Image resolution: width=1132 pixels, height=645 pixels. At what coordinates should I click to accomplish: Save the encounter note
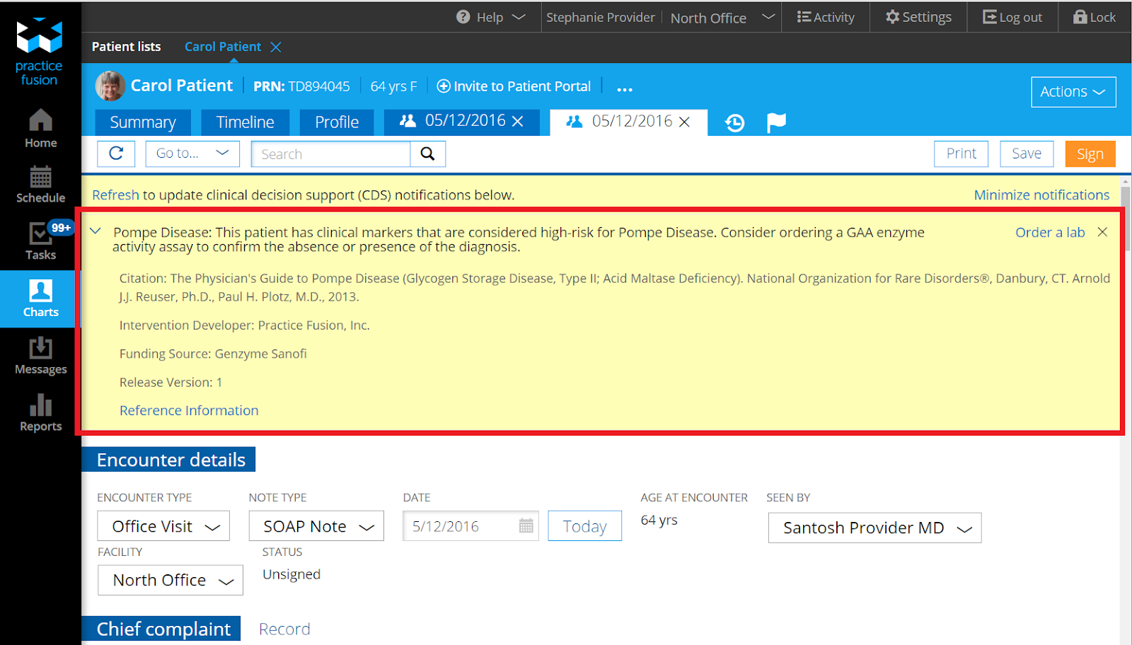(1027, 153)
